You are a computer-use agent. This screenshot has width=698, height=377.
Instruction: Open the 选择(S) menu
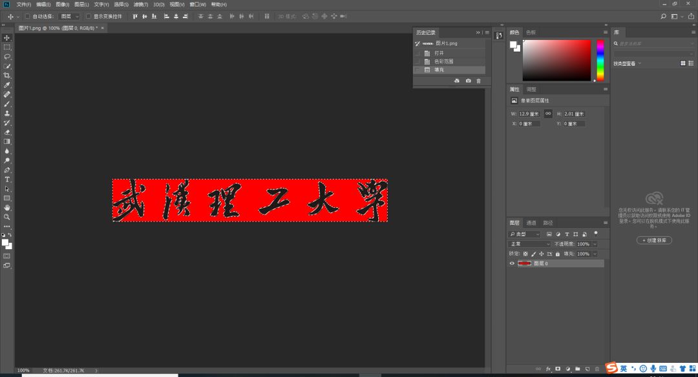coord(121,5)
